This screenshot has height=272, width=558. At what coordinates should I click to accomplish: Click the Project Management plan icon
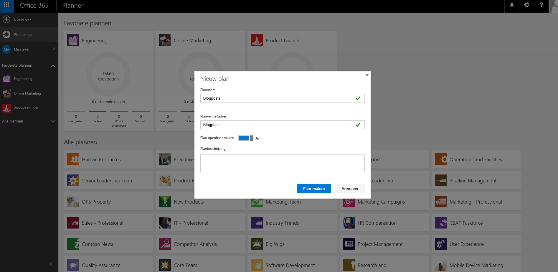349,244
